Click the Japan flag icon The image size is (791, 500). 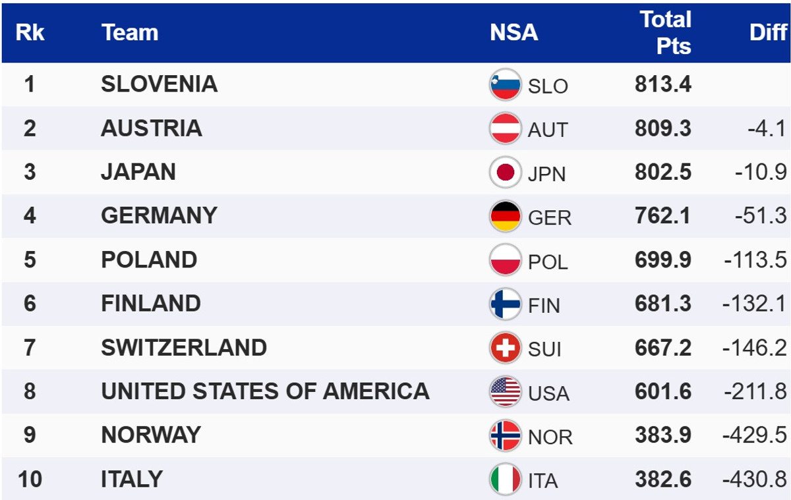pos(505,173)
